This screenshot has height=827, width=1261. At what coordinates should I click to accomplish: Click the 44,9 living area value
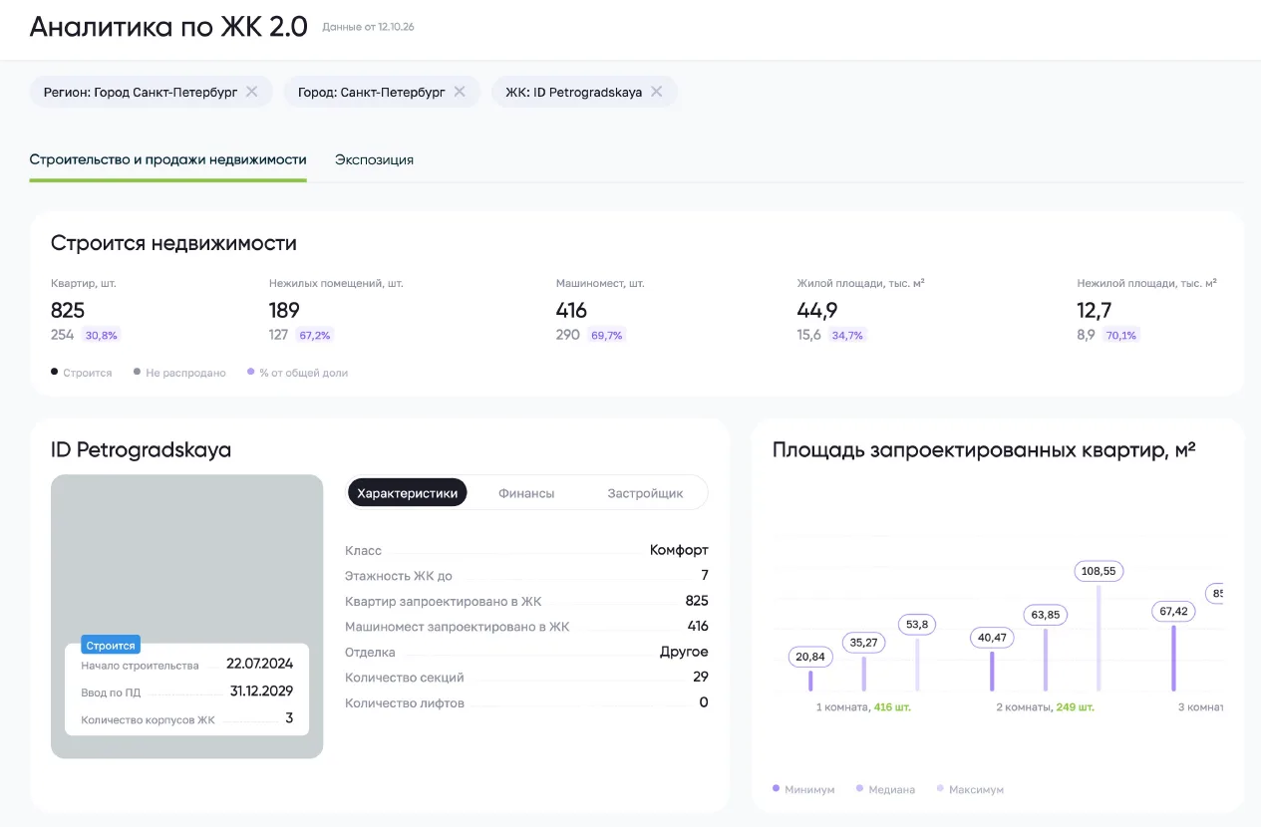pyautogui.click(x=817, y=310)
